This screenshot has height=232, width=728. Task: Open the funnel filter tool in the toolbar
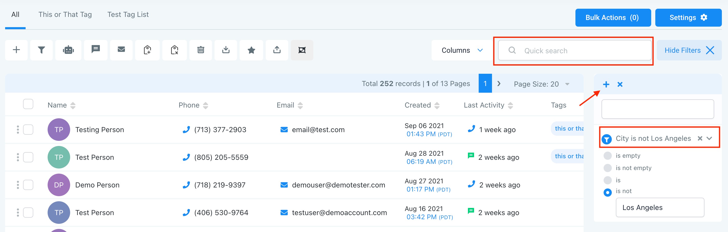pyautogui.click(x=41, y=50)
